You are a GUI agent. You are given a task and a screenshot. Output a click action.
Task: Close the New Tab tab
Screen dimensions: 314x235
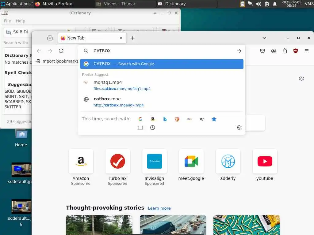(x=121, y=38)
